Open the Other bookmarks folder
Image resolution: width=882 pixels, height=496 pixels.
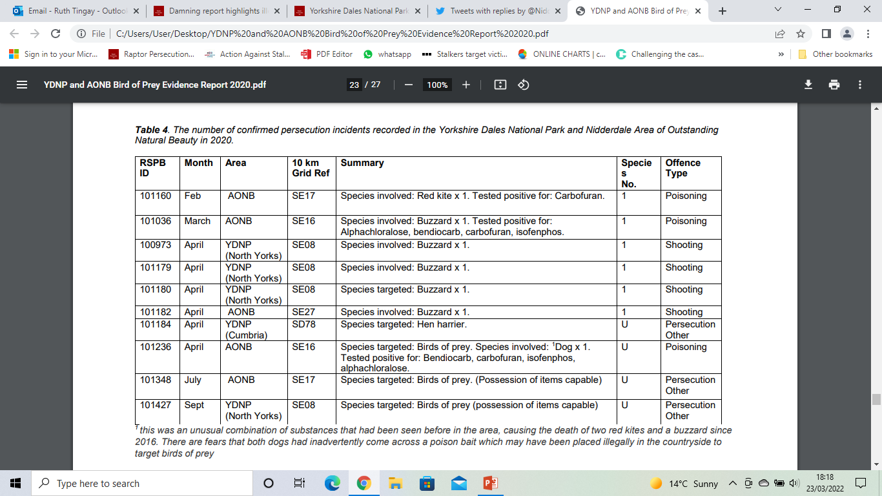836,54
